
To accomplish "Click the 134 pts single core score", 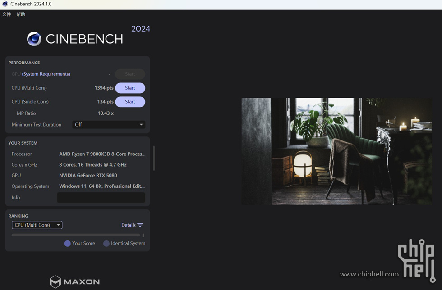I will 106,102.
